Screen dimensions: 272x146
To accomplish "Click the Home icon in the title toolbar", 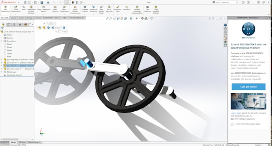I will tap(25, 2).
